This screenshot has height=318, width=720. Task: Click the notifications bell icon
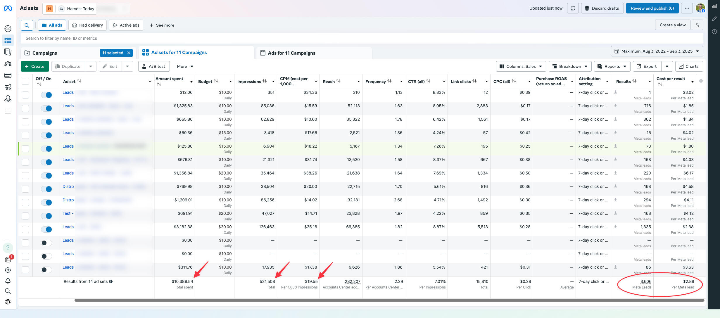(x=8, y=281)
